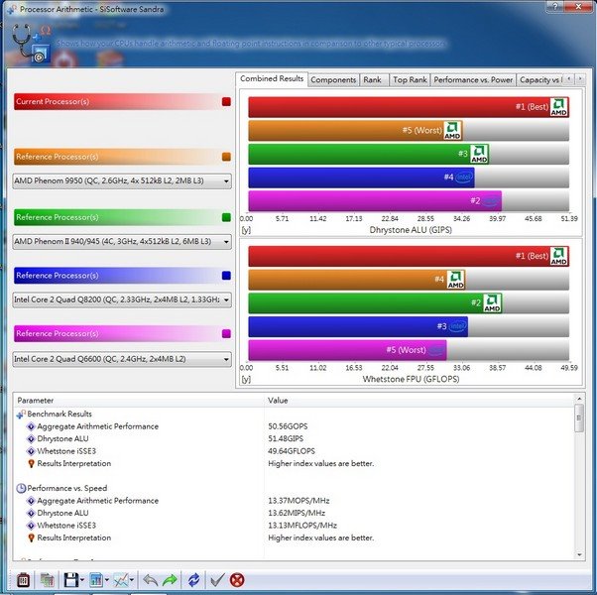The height and width of the screenshot is (595, 597).
Task: Click the grayed copy results icon
Action: coord(47,580)
